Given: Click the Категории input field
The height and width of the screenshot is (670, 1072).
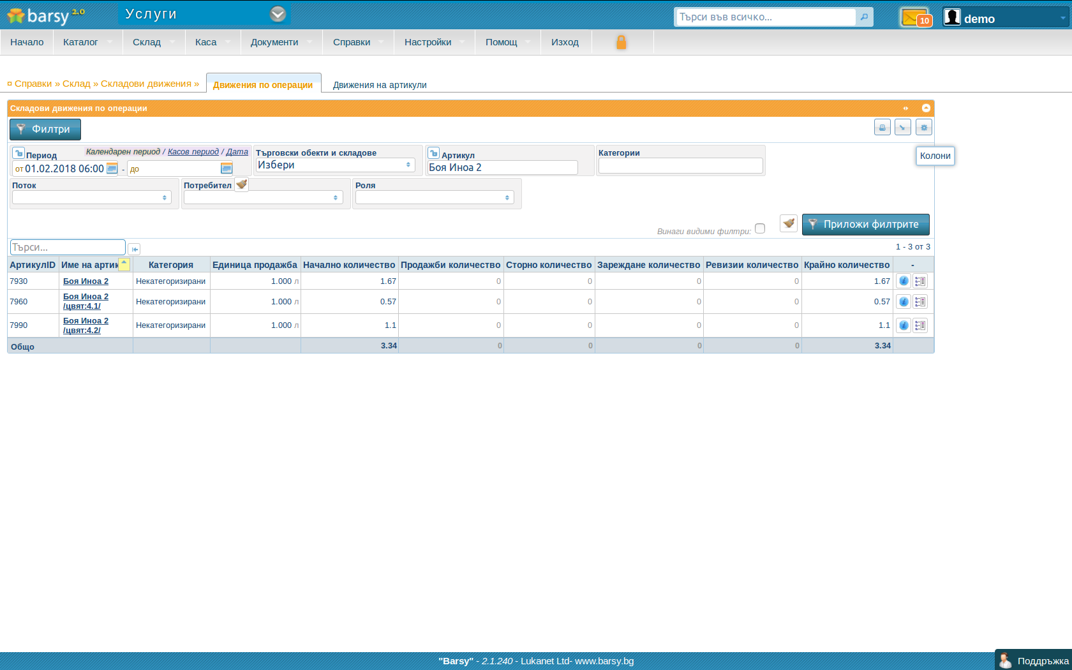Looking at the screenshot, I should pyautogui.click(x=680, y=165).
